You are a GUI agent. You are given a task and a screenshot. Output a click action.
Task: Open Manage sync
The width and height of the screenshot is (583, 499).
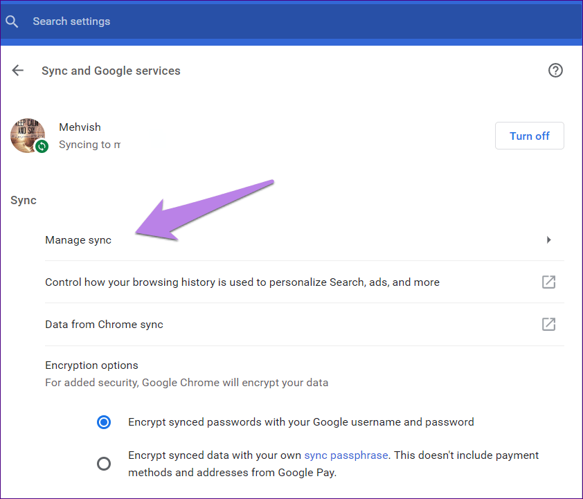pyautogui.click(x=305, y=239)
